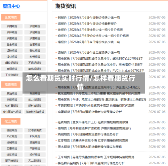The height and width of the screenshot is (166, 168).
Task: Open 烧碱期货 最新行情走势分析 article
Action: click(x=88, y=134)
